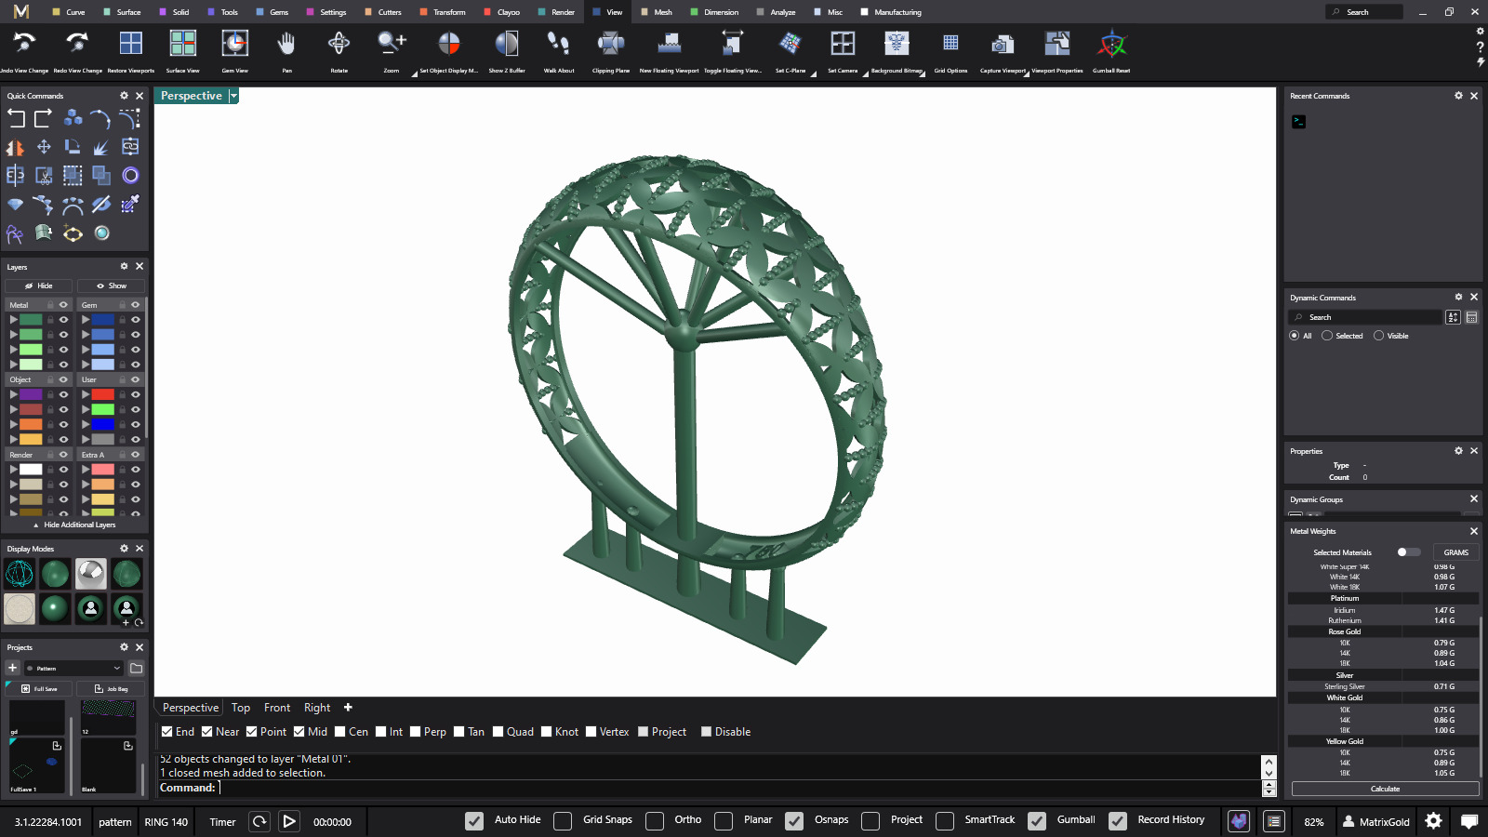Toggle the Ortho checkbox in status bar
1488x837 pixels.
655,820
